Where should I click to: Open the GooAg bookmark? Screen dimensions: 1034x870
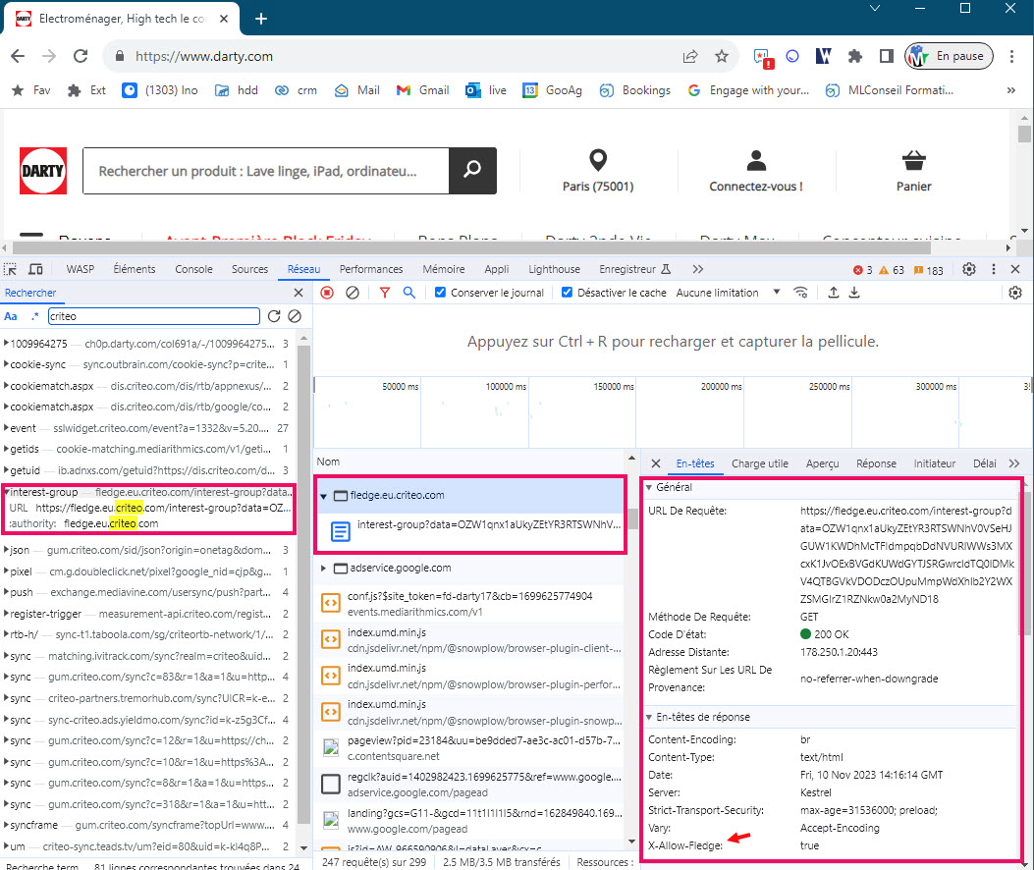tap(552, 90)
